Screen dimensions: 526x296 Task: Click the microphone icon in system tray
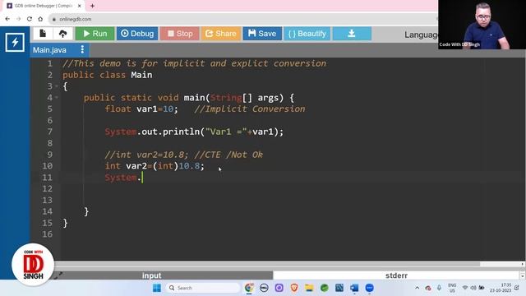click(x=439, y=288)
